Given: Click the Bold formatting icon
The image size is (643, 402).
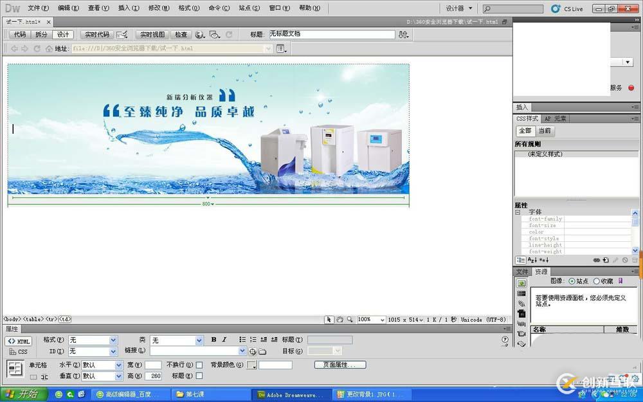Looking at the screenshot, I should (x=213, y=340).
